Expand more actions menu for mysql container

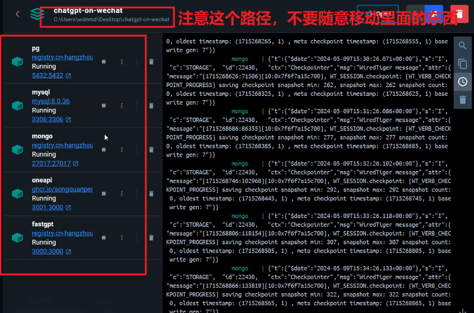tap(122, 106)
